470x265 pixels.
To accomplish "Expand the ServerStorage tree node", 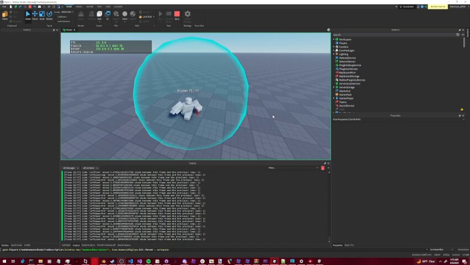I will tap(334, 87).
